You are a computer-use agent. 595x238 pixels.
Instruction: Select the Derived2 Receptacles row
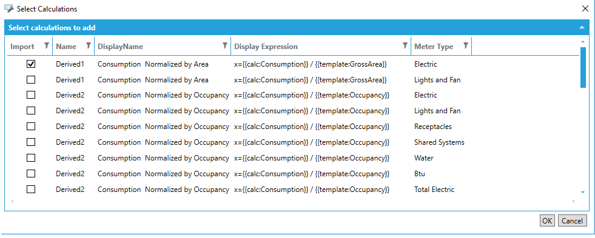(292, 127)
